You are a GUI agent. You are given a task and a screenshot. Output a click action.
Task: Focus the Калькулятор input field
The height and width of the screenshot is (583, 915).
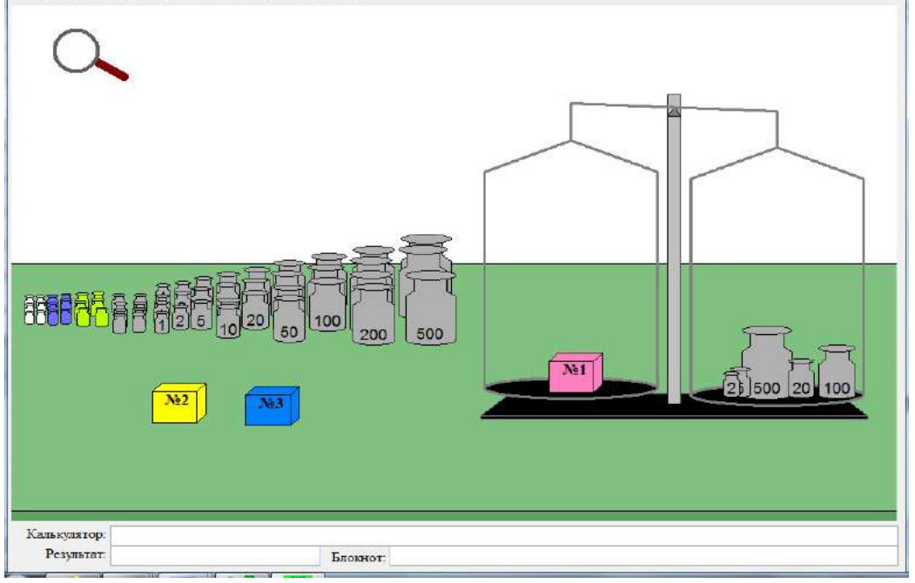503,535
